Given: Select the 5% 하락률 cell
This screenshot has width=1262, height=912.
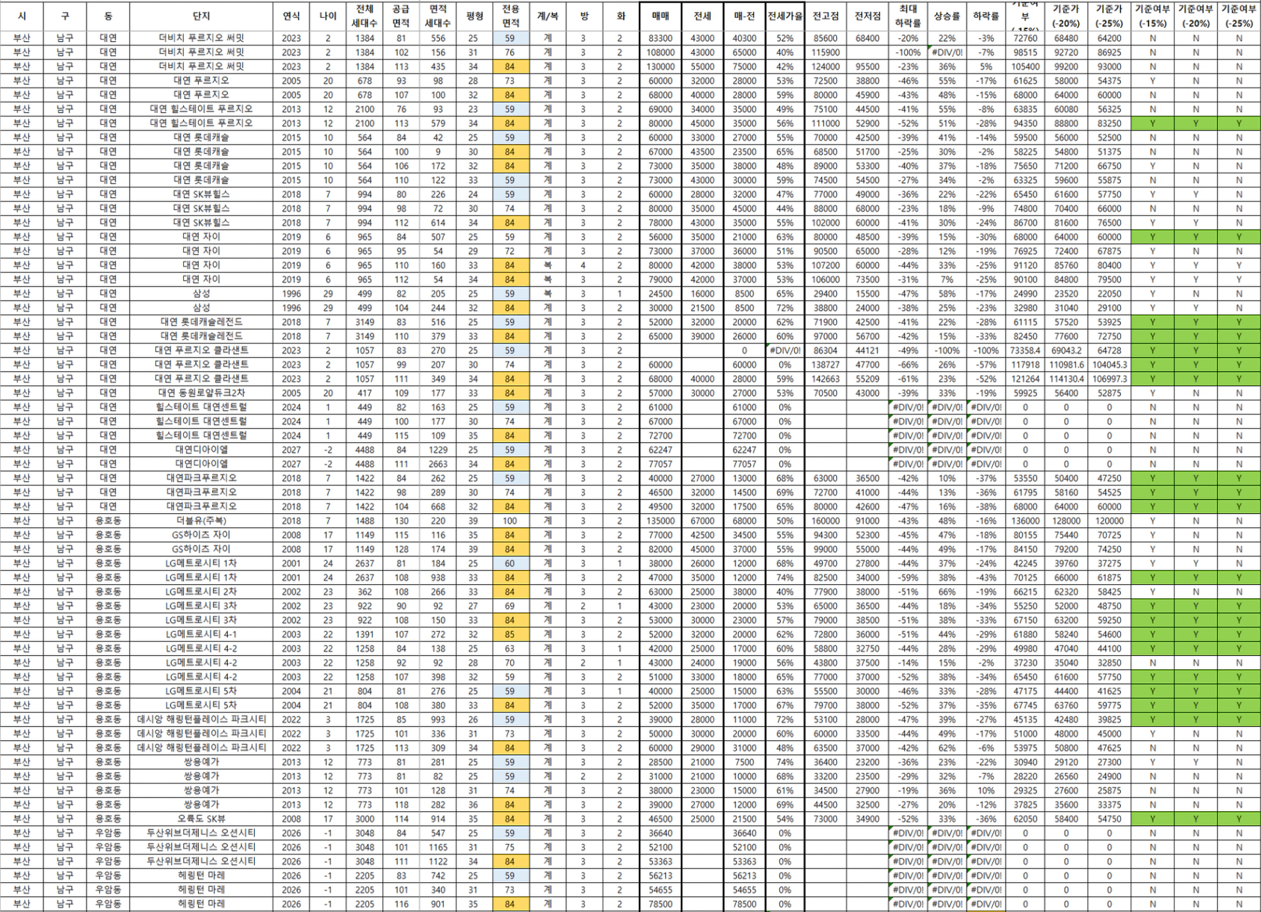Looking at the screenshot, I should [986, 66].
